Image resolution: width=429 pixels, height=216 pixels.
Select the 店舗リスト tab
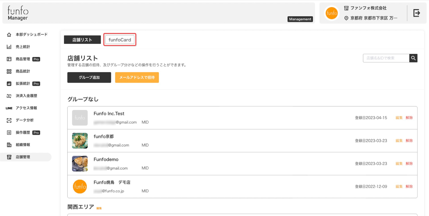[x=82, y=40]
